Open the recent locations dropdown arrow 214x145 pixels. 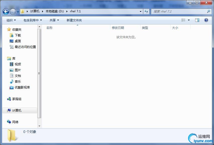click(x=18, y=12)
